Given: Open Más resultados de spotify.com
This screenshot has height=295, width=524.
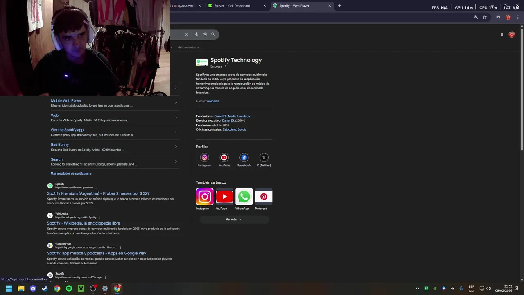Looking at the screenshot, I should coord(71,174).
